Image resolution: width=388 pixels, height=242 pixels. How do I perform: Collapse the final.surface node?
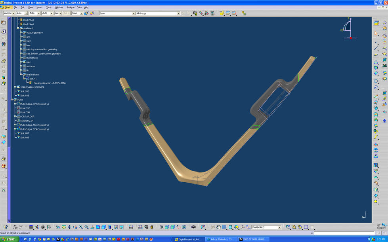click(x=21, y=74)
